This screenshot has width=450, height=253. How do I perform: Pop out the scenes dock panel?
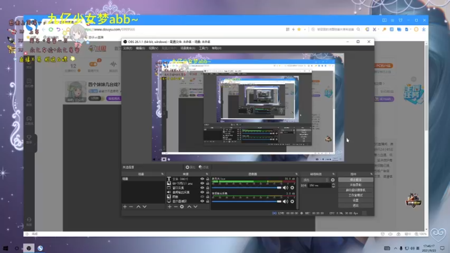click(x=163, y=174)
